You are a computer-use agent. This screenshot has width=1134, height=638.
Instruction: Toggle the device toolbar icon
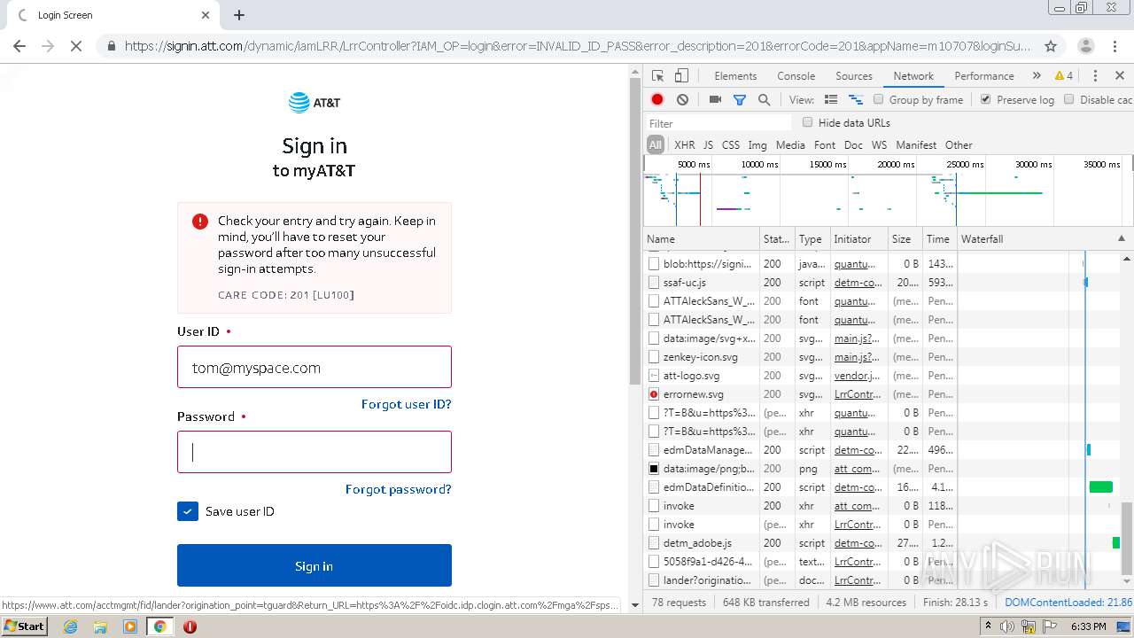coord(681,76)
